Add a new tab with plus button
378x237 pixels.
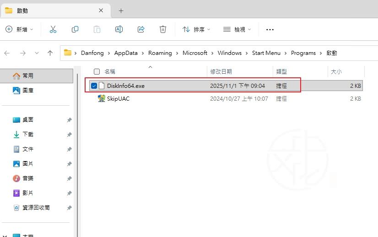(121, 11)
